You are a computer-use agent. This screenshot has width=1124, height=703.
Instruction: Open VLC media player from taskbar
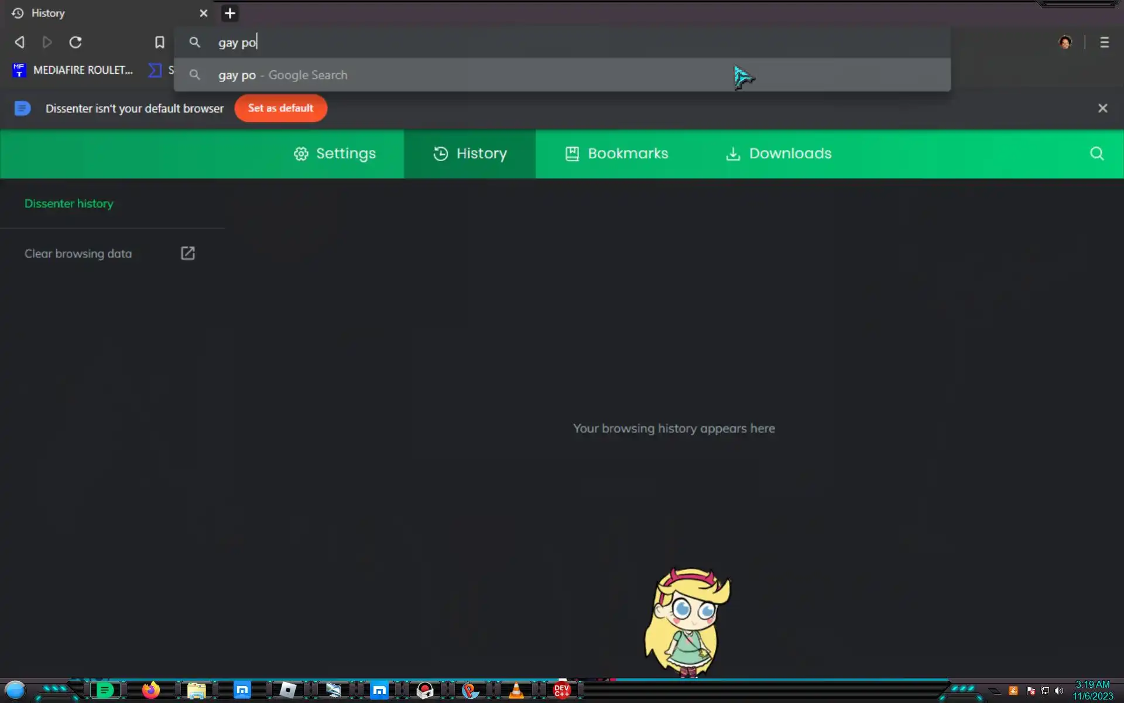[x=516, y=690]
